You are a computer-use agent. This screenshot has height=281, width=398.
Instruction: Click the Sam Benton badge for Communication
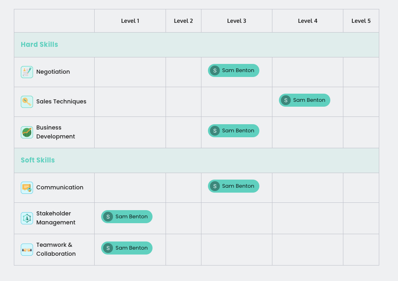pos(233,186)
